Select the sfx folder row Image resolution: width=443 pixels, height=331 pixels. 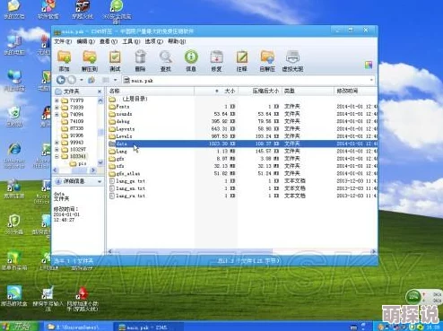coord(242,166)
